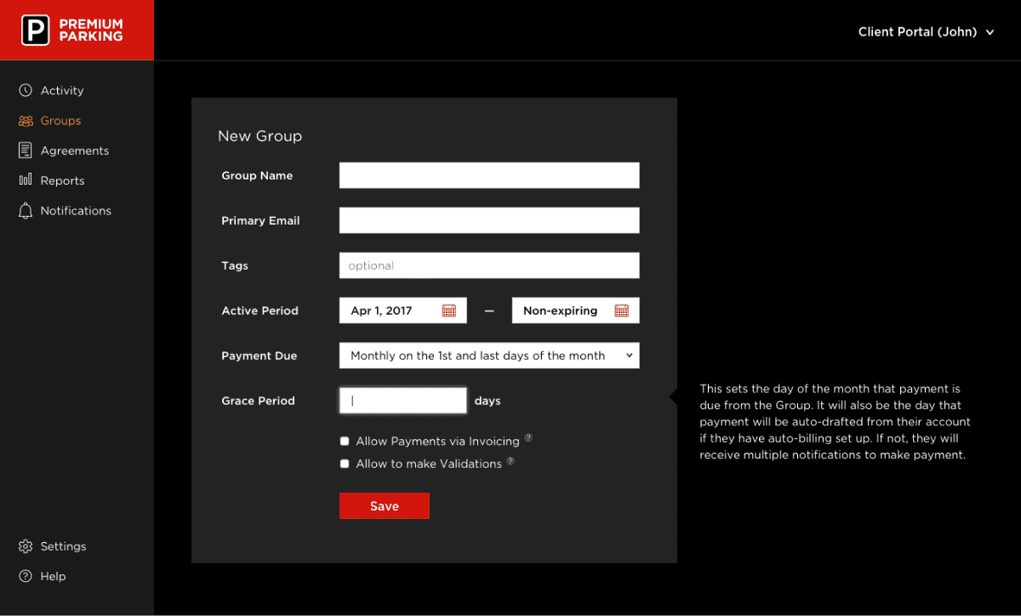
Task: Select Groups from the sidebar menu
Action: (60, 120)
